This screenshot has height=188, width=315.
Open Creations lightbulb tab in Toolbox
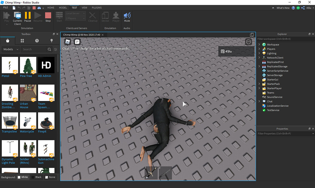[x=52, y=41]
